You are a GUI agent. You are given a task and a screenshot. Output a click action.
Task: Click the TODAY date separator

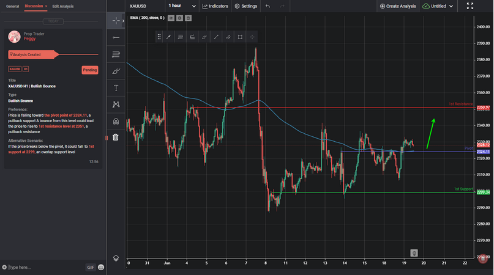tap(53, 21)
